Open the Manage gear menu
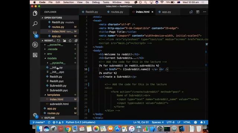This screenshot has width=238, height=133. click(x=35, y=115)
